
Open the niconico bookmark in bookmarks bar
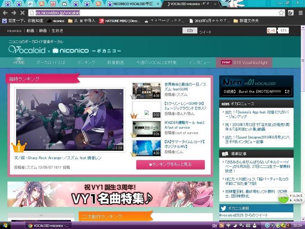click(56, 21)
